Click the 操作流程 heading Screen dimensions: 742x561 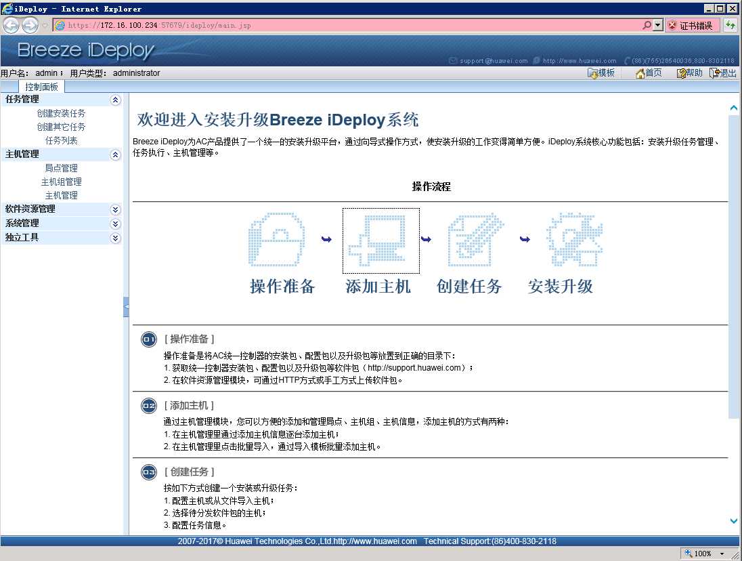[x=431, y=186]
